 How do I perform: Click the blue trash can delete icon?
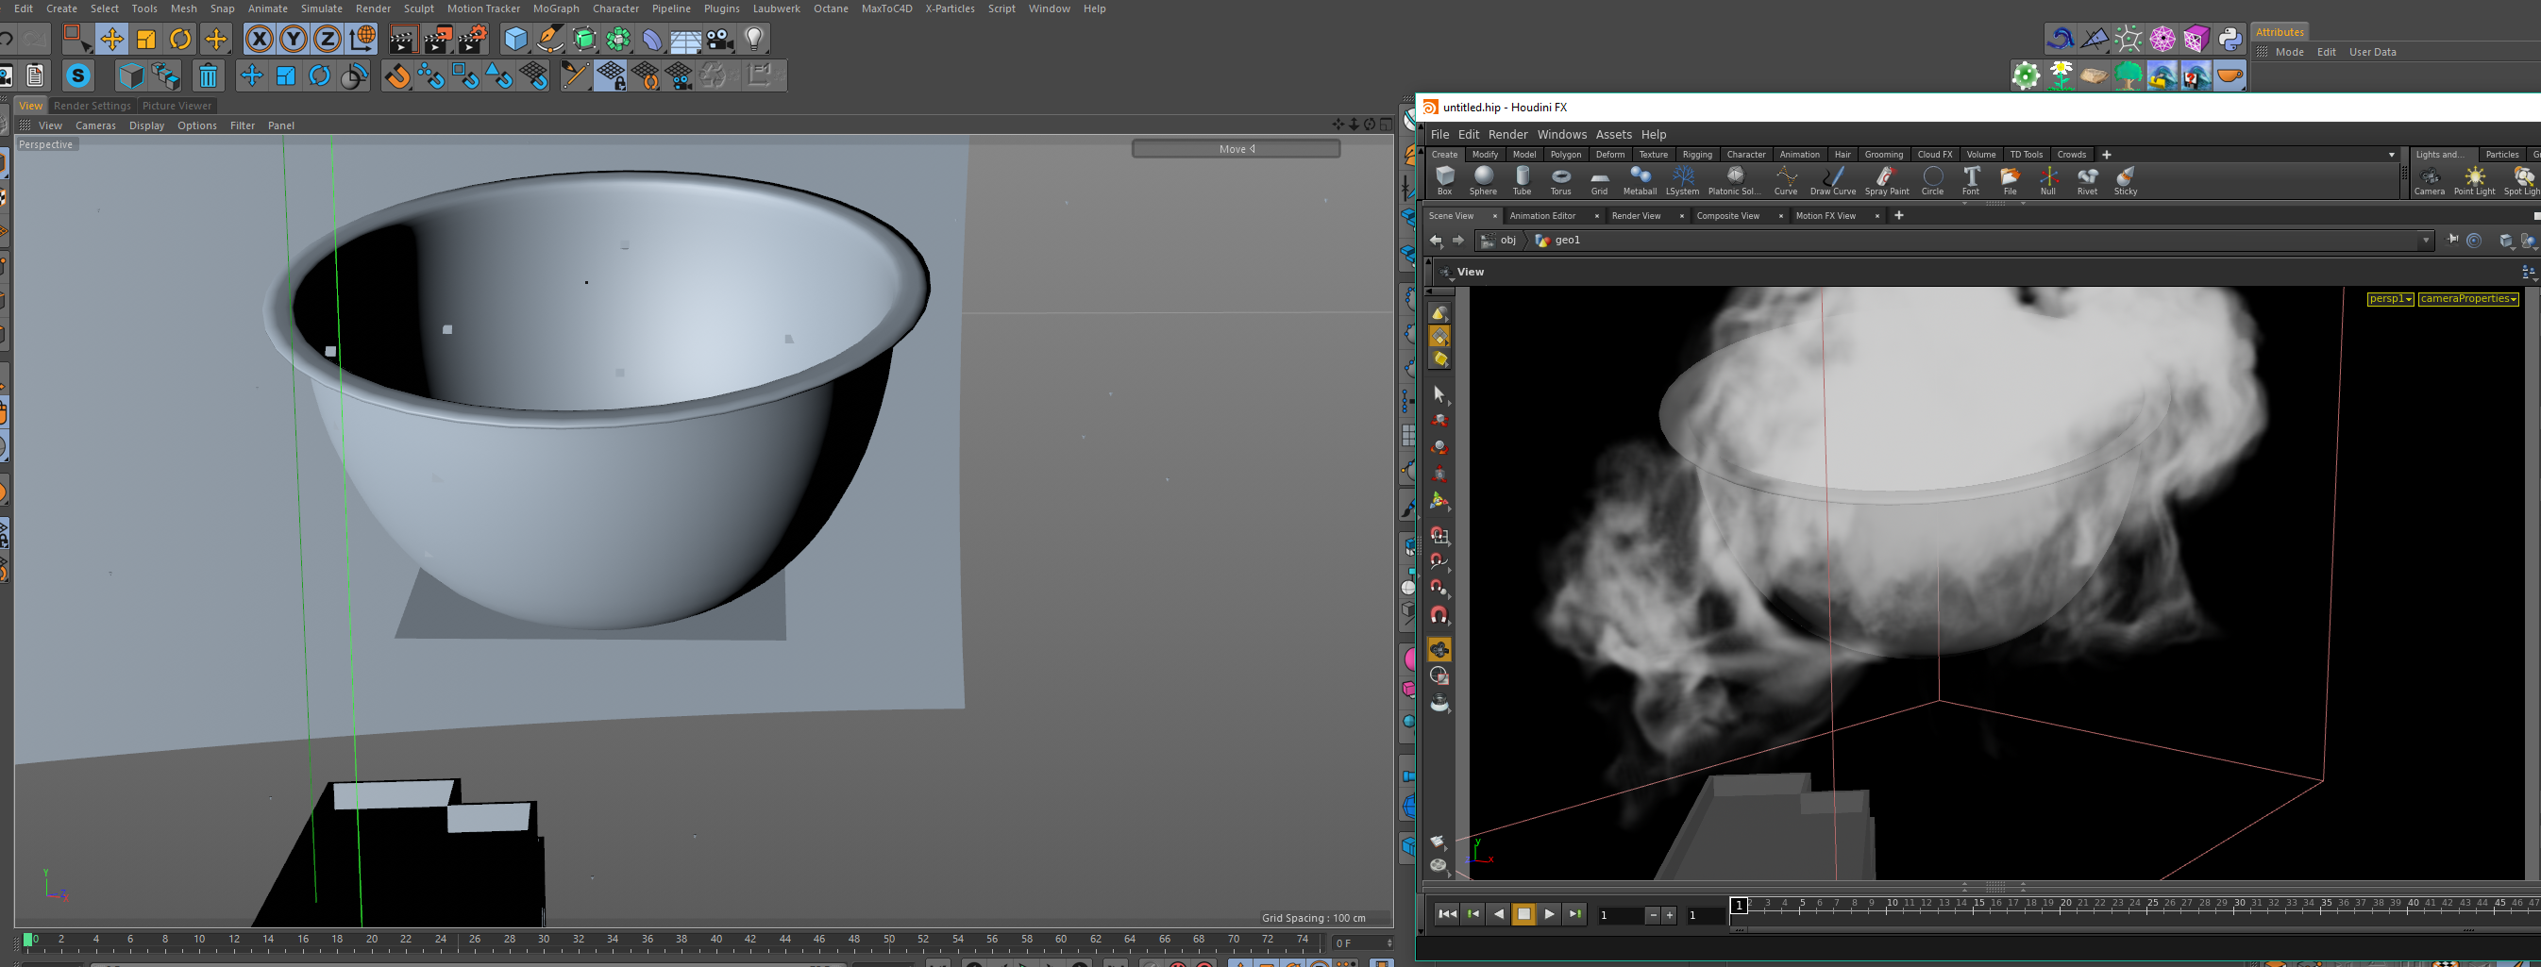click(x=209, y=75)
